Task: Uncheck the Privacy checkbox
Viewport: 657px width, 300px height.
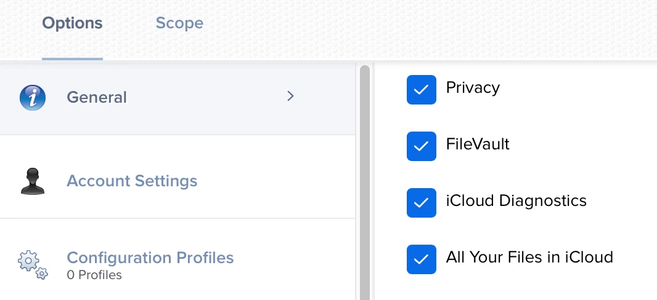Action: [x=421, y=89]
